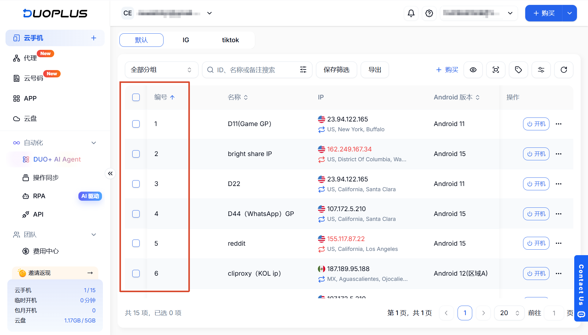
Task: Power on the D22 cloud phone
Action: click(536, 184)
